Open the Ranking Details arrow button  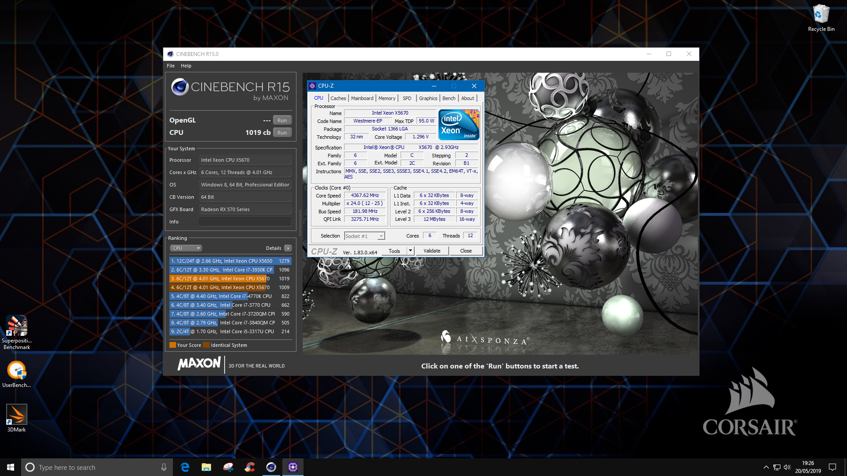288,248
